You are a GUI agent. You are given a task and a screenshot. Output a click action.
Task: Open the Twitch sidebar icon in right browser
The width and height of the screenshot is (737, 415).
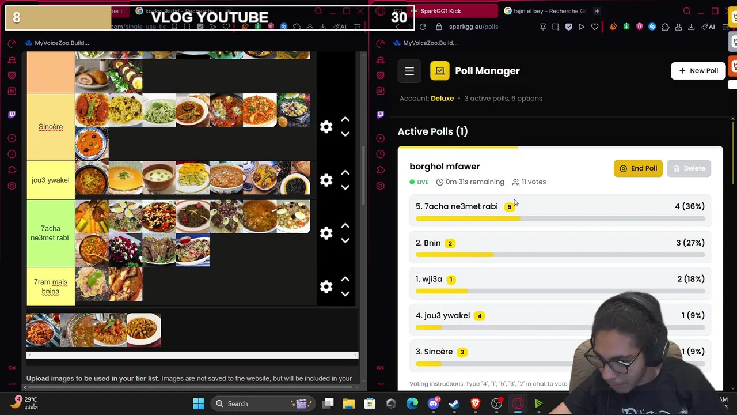click(x=380, y=115)
